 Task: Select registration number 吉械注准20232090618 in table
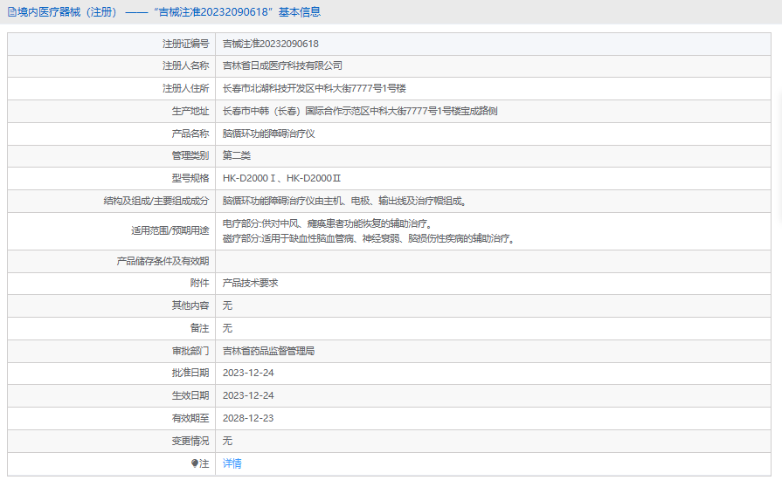pyautogui.click(x=270, y=44)
